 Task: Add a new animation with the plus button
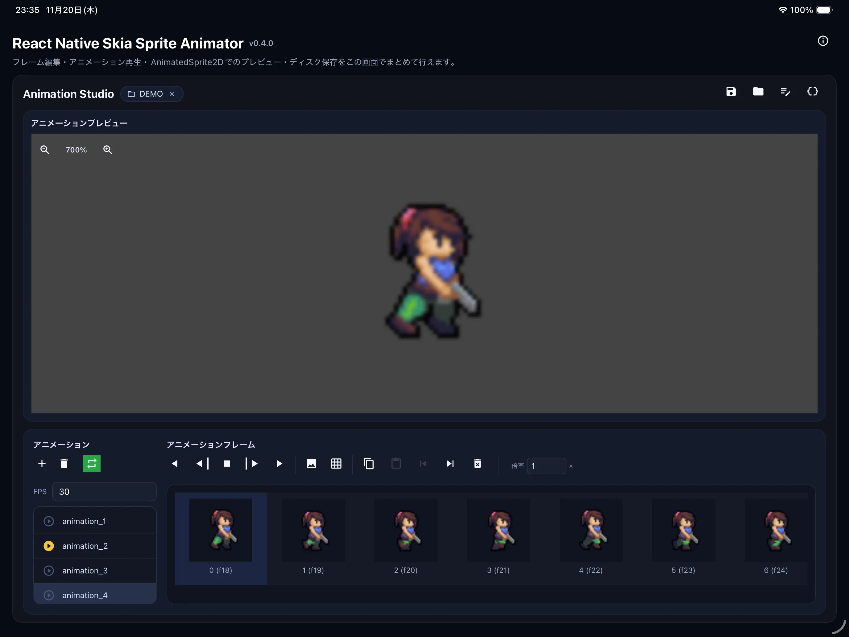(x=42, y=464)
